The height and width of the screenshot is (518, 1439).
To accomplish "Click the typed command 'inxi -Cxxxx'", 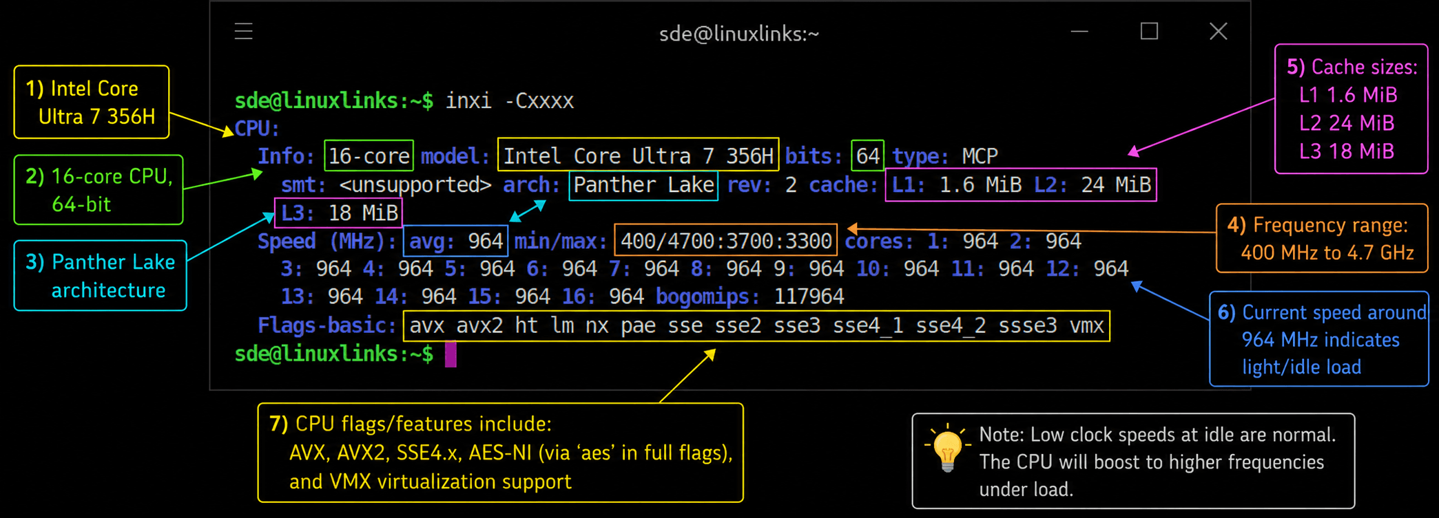I will point(510,101).
